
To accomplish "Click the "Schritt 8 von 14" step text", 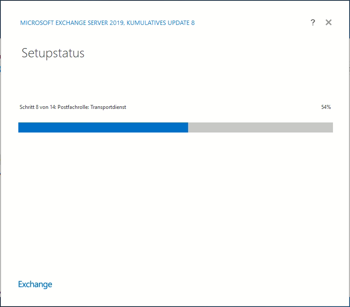I will (x=37, y=107).
